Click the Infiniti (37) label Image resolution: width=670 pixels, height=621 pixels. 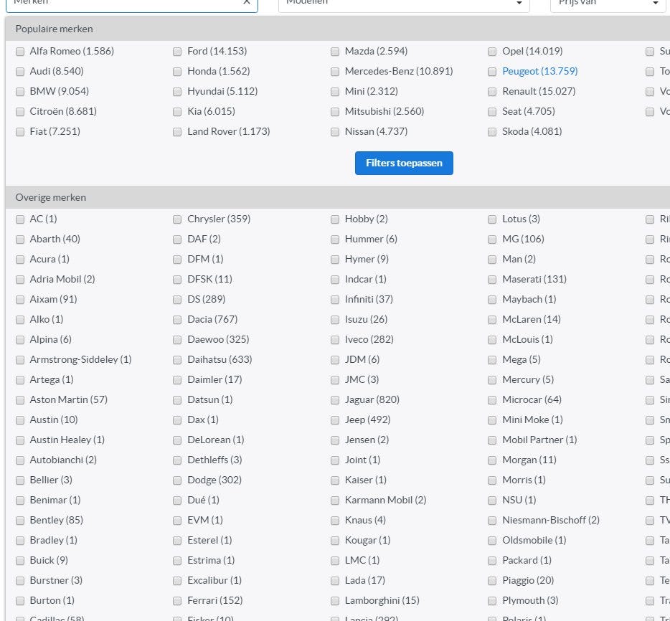point(369,300)
